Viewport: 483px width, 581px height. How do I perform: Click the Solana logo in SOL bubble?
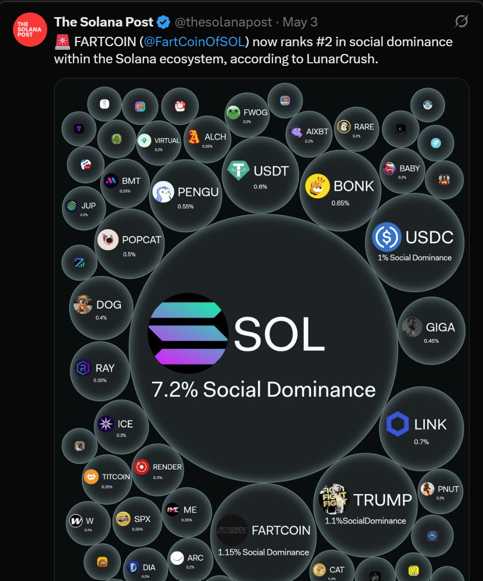188,333
